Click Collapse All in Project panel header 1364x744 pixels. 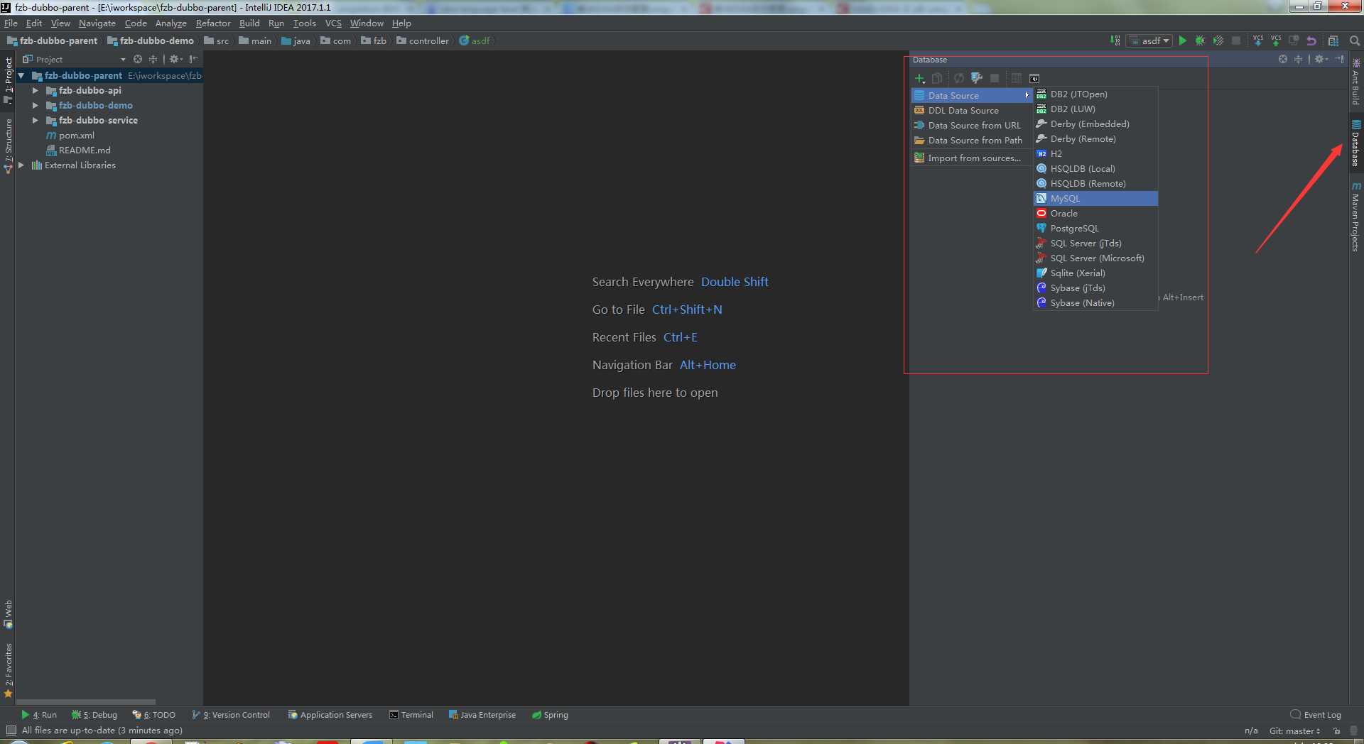(153, 59)
